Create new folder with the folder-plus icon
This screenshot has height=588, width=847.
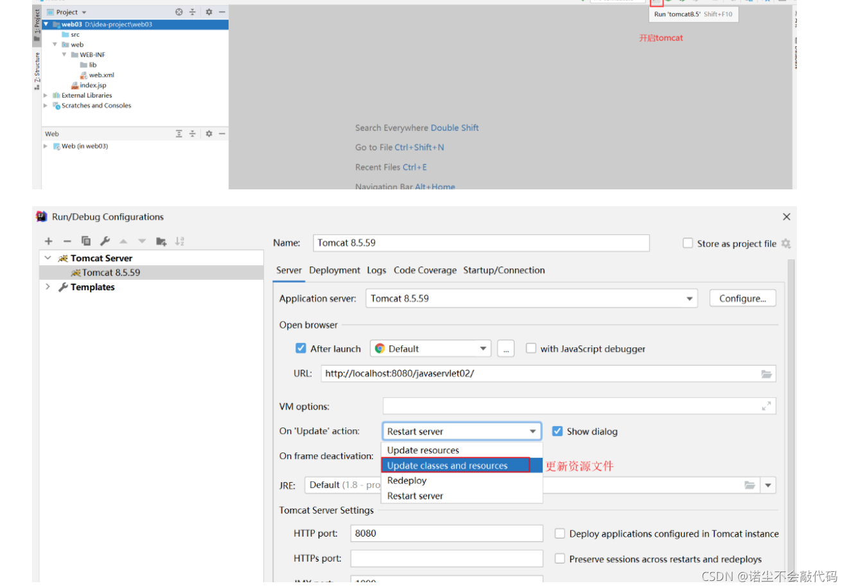click(x=161, y=241)
